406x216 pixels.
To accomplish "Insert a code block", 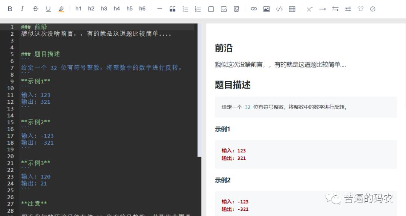I will [279, 9].
